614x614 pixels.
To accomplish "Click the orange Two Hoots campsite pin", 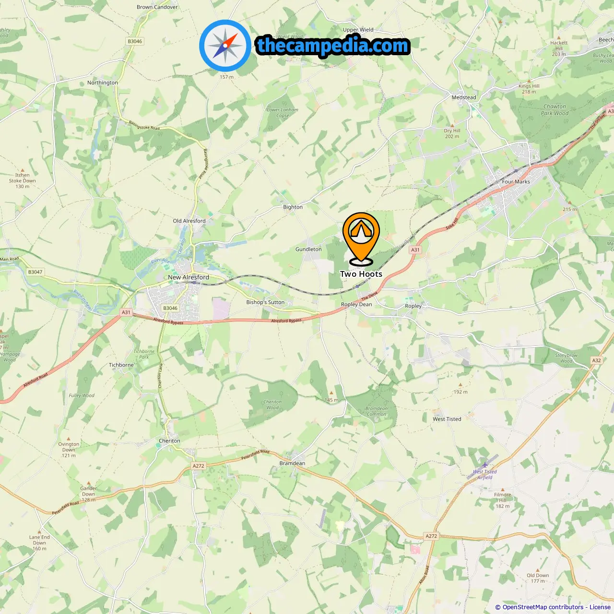I will [361, 239].
